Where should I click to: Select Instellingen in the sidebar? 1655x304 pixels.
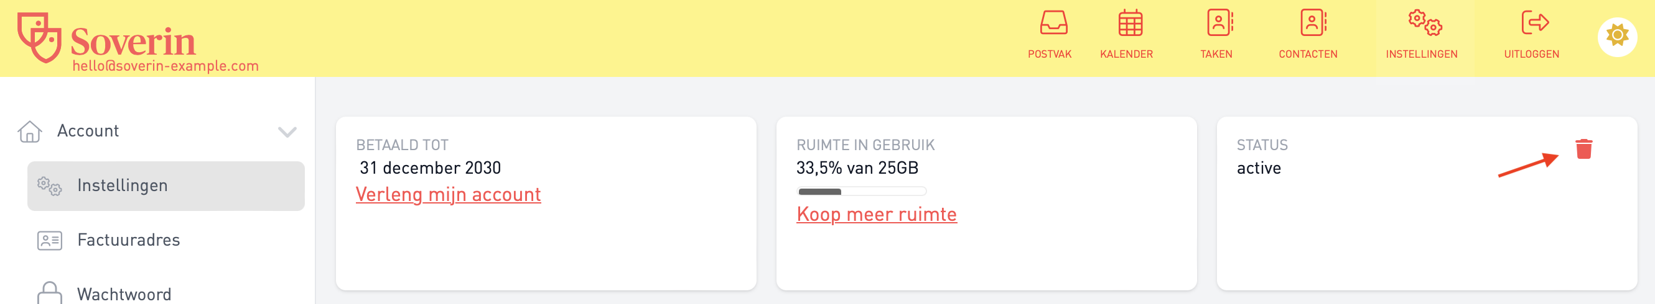point(165,186)
